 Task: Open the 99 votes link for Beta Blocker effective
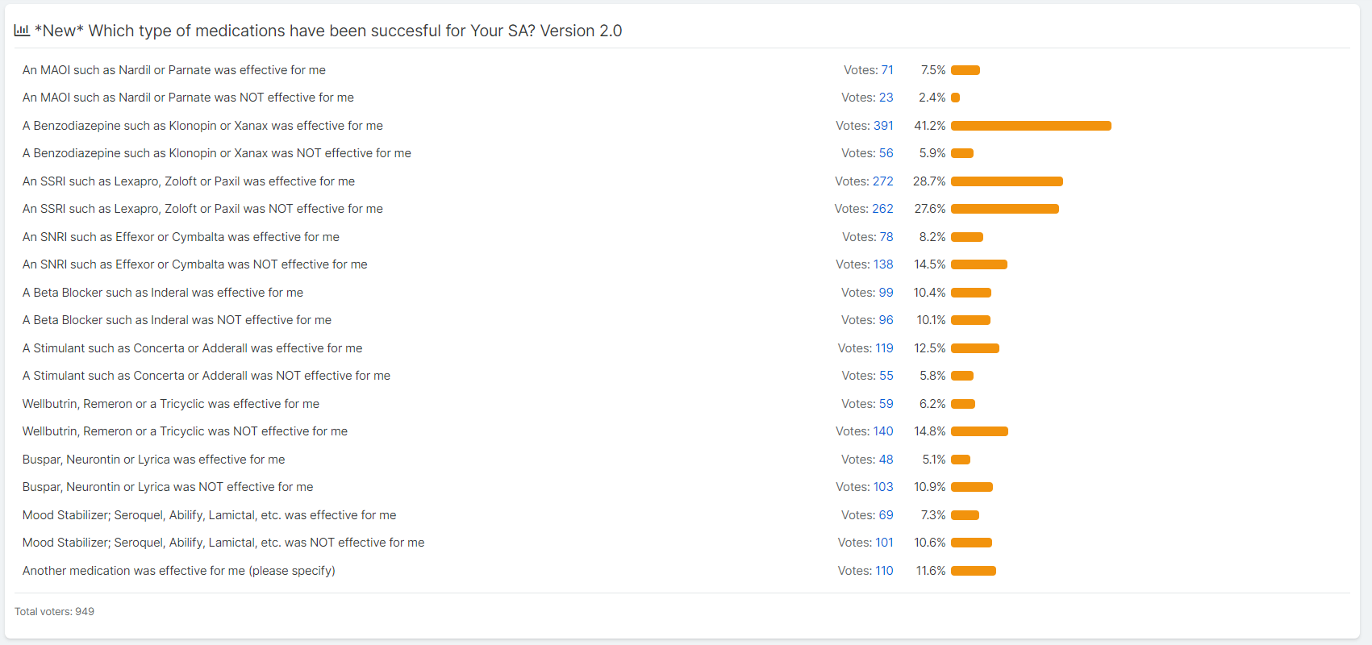point(886,293)
